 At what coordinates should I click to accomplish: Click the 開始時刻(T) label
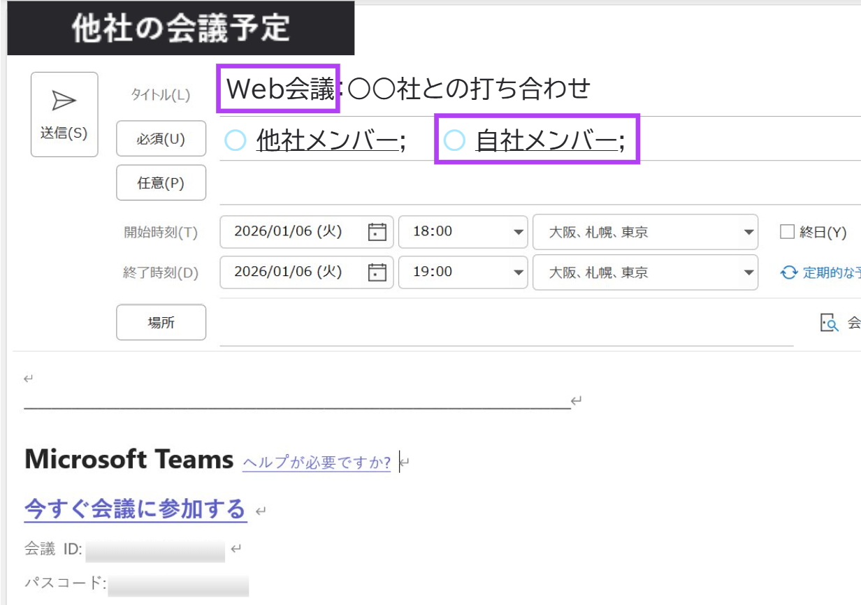coord(161,233)
